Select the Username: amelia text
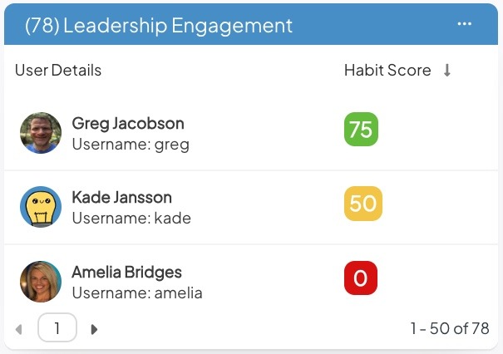 [x=137, y=293]
